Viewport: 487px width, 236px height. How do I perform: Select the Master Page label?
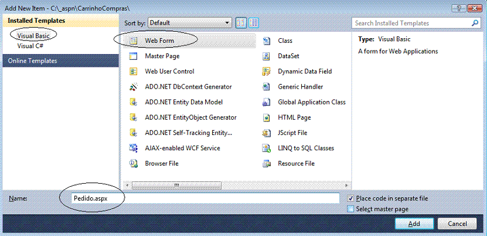[x=162, y=56]
